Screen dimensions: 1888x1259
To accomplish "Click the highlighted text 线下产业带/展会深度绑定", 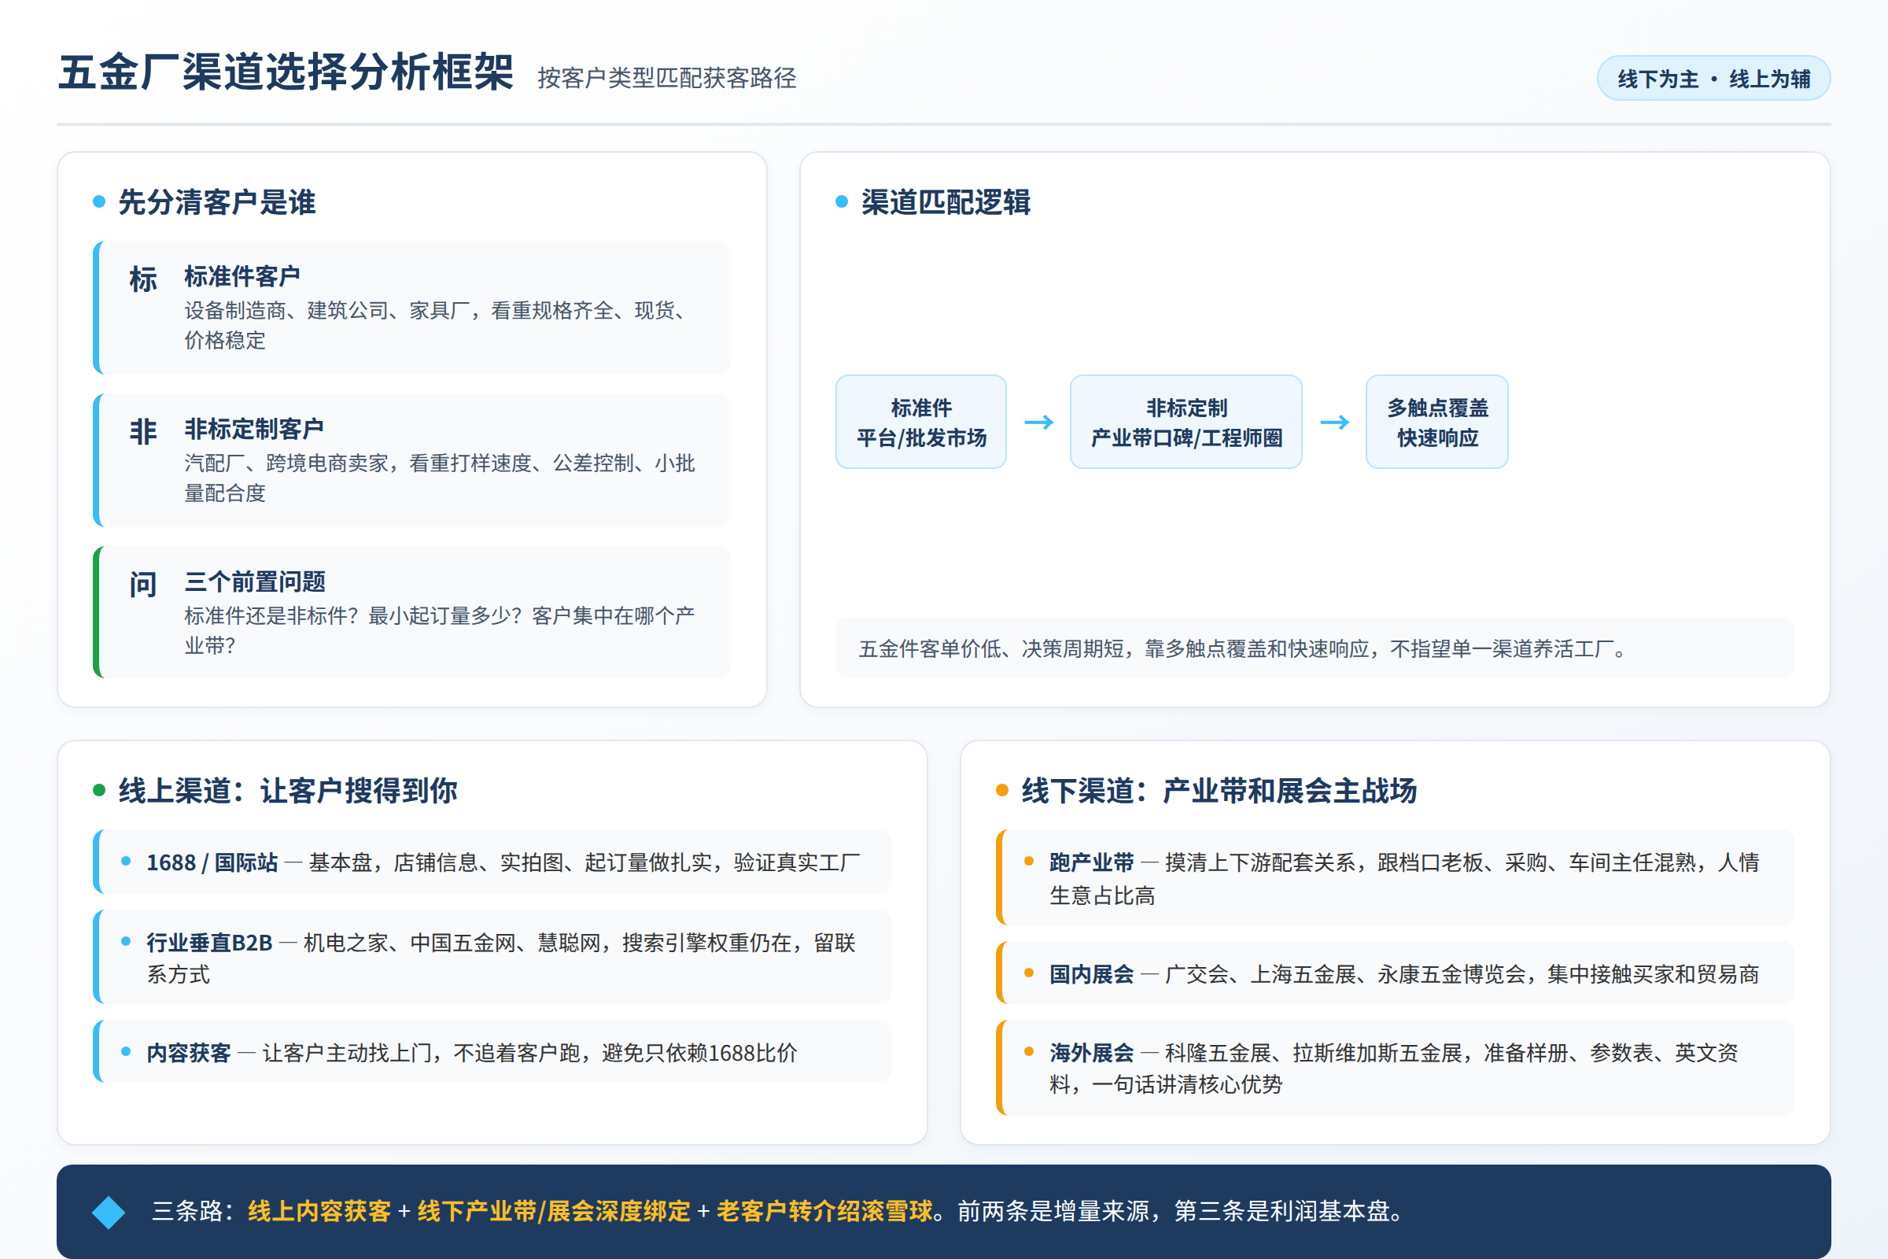I will click(x=554, y=1211).
